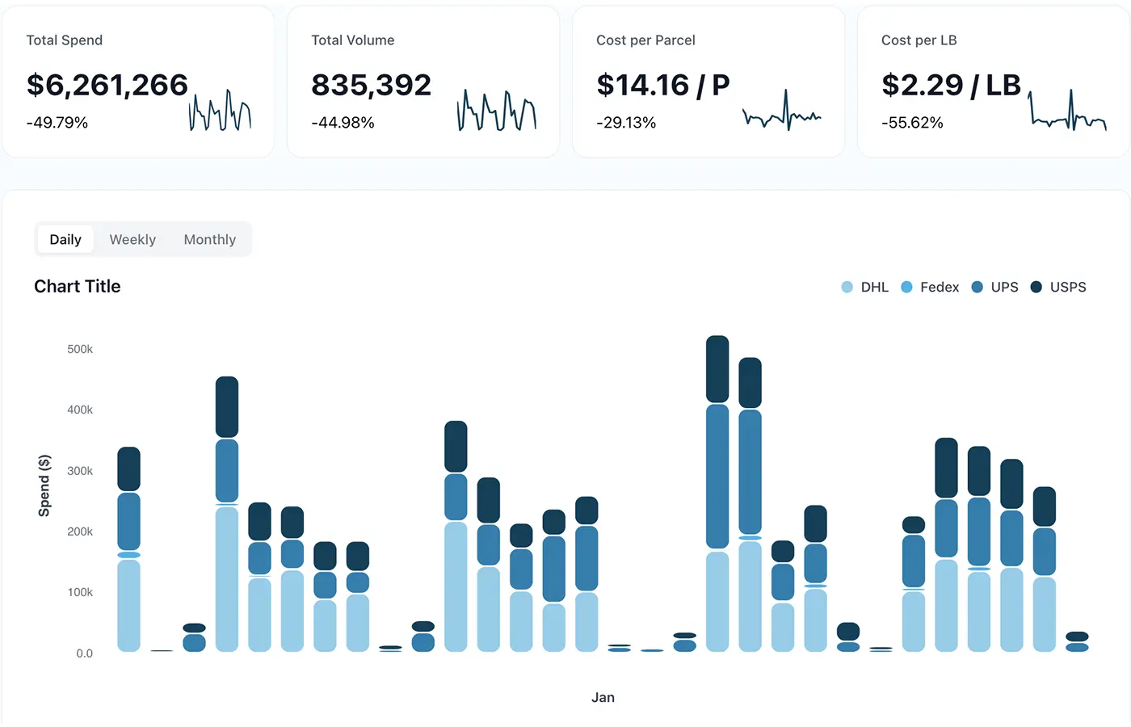Toggle the UPS legend dot
Image resolution: width=1131 pixels, height=727 pixels.
tap(977, 288)
